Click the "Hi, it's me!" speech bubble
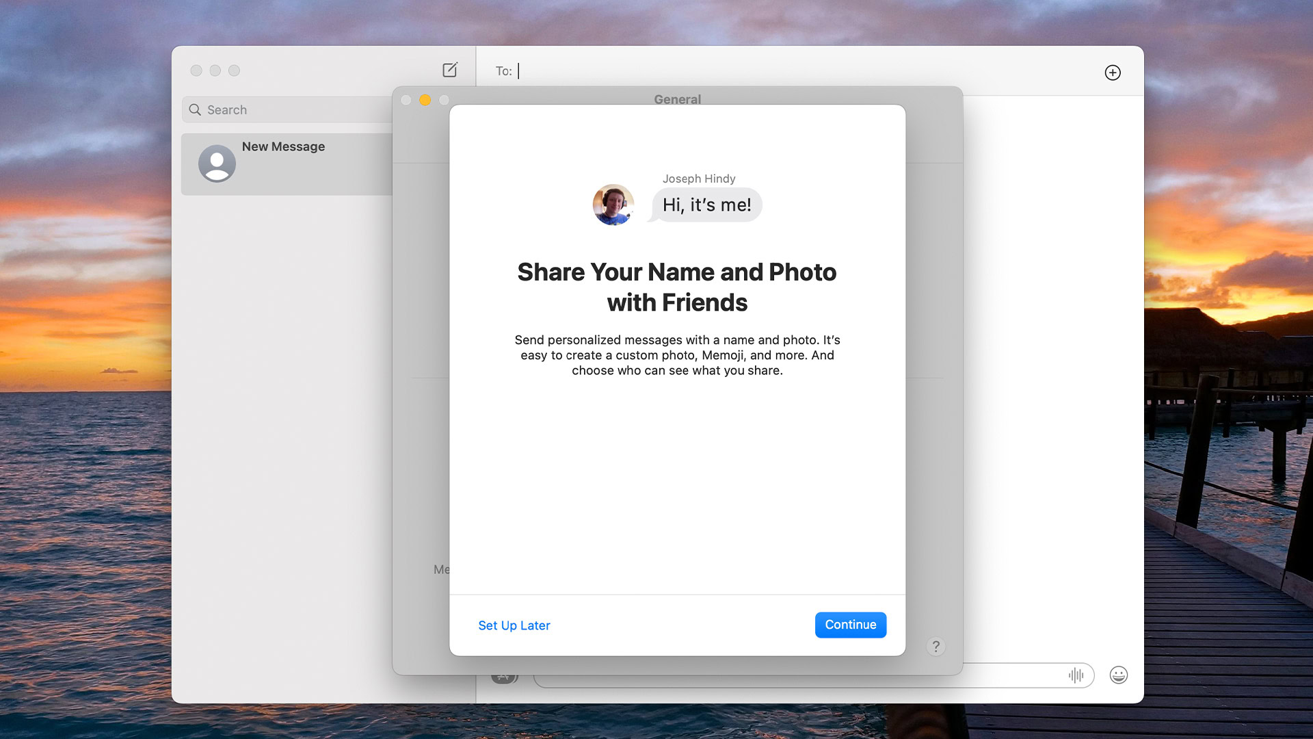The width and height of the screenshot is (1313, 739). click(x=706, y=205)
